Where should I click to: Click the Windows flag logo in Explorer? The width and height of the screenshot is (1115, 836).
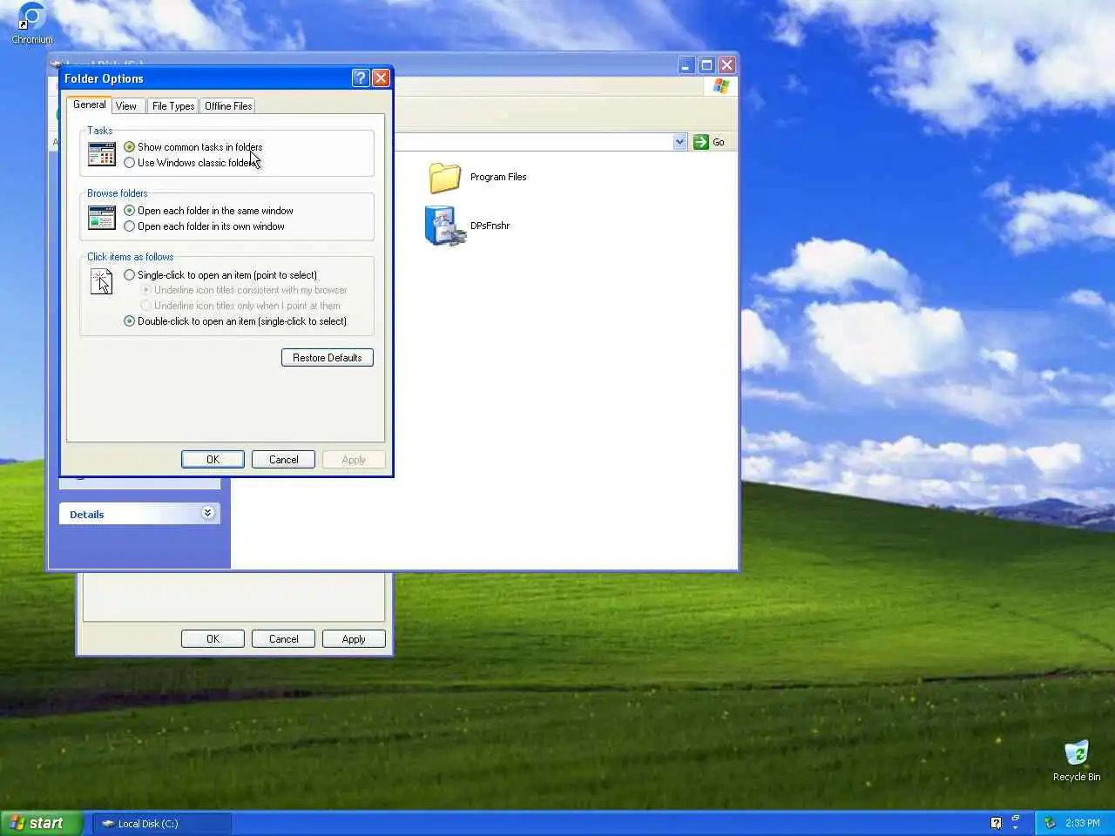(x=721, y=86)
